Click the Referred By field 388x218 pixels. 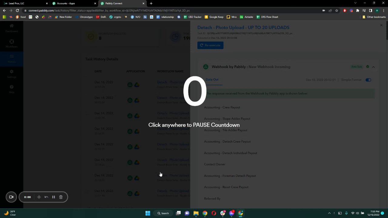212,199
